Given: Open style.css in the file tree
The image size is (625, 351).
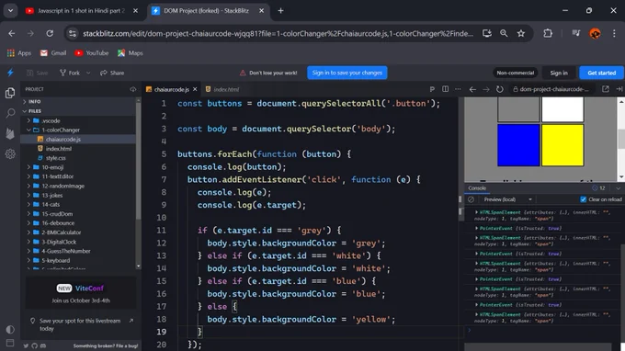Looking at the screenshot, I should (x=55, y=158).
